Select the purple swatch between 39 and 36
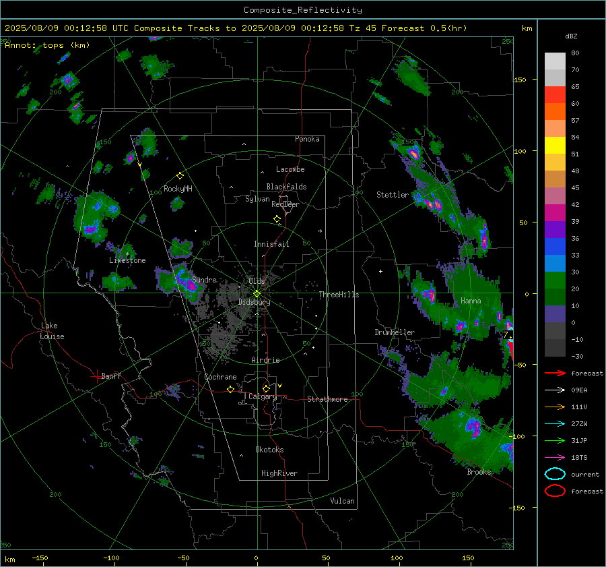Screen dimensions: 606x567 pyautogui.click(x=555, y=229)
